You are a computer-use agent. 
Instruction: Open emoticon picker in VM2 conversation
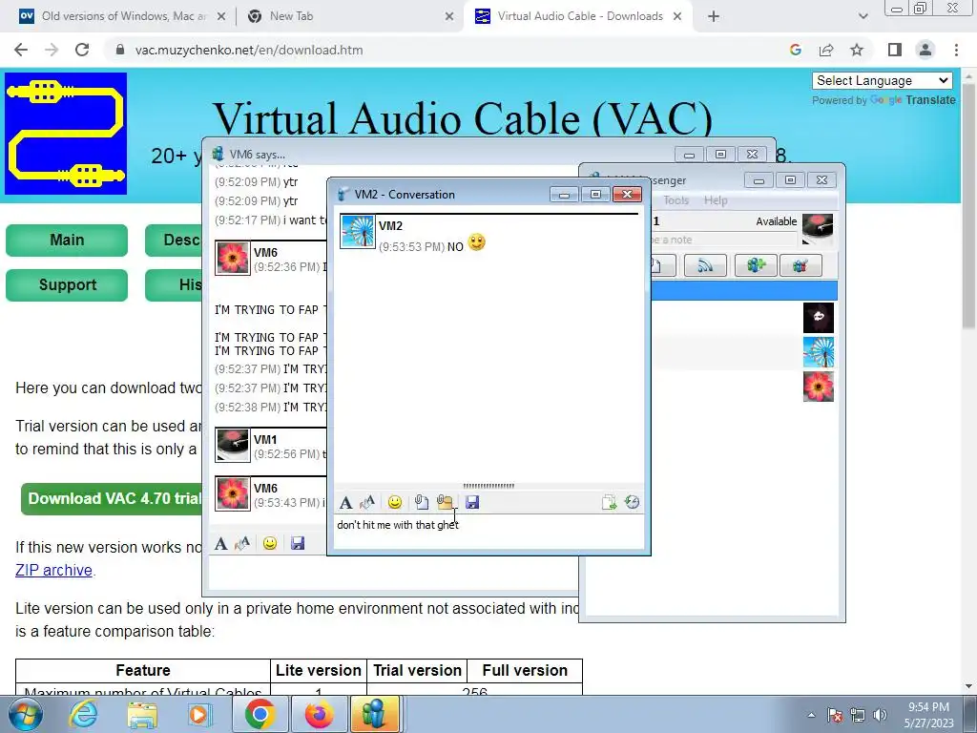click(394, 502)
